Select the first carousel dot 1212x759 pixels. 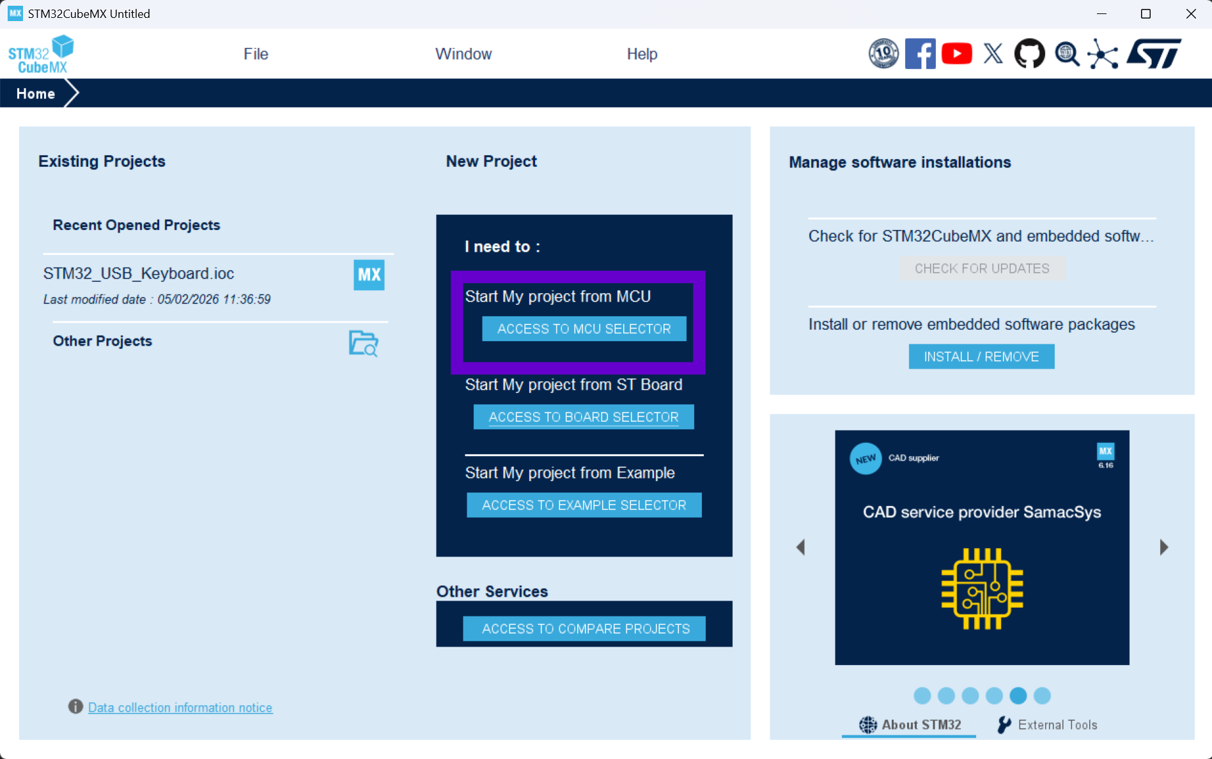tap(922, 695)
